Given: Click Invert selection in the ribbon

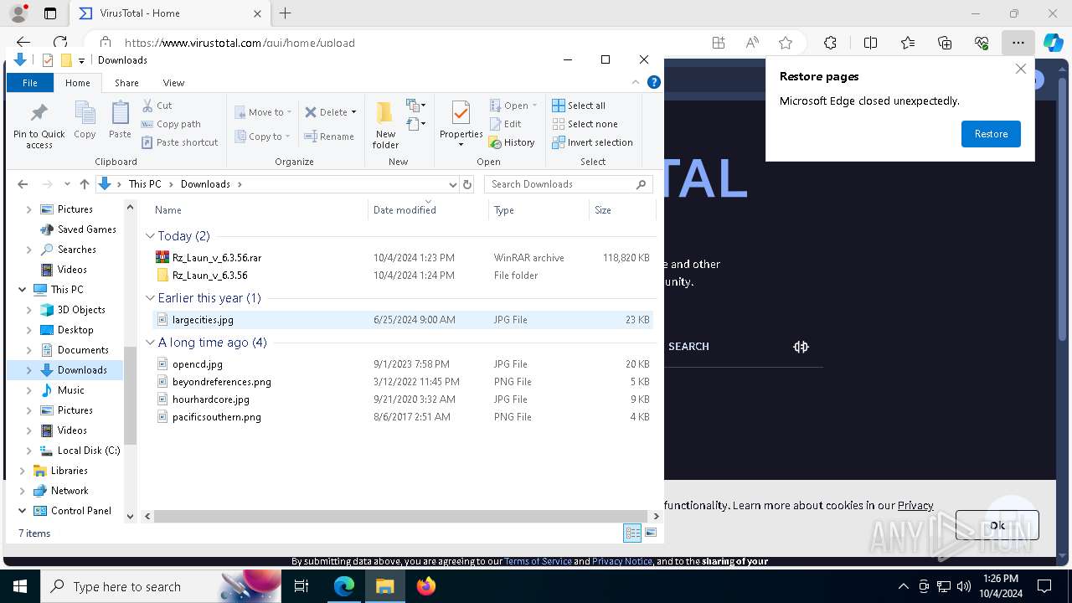Looking at the screenshot, I should point(592,142).
